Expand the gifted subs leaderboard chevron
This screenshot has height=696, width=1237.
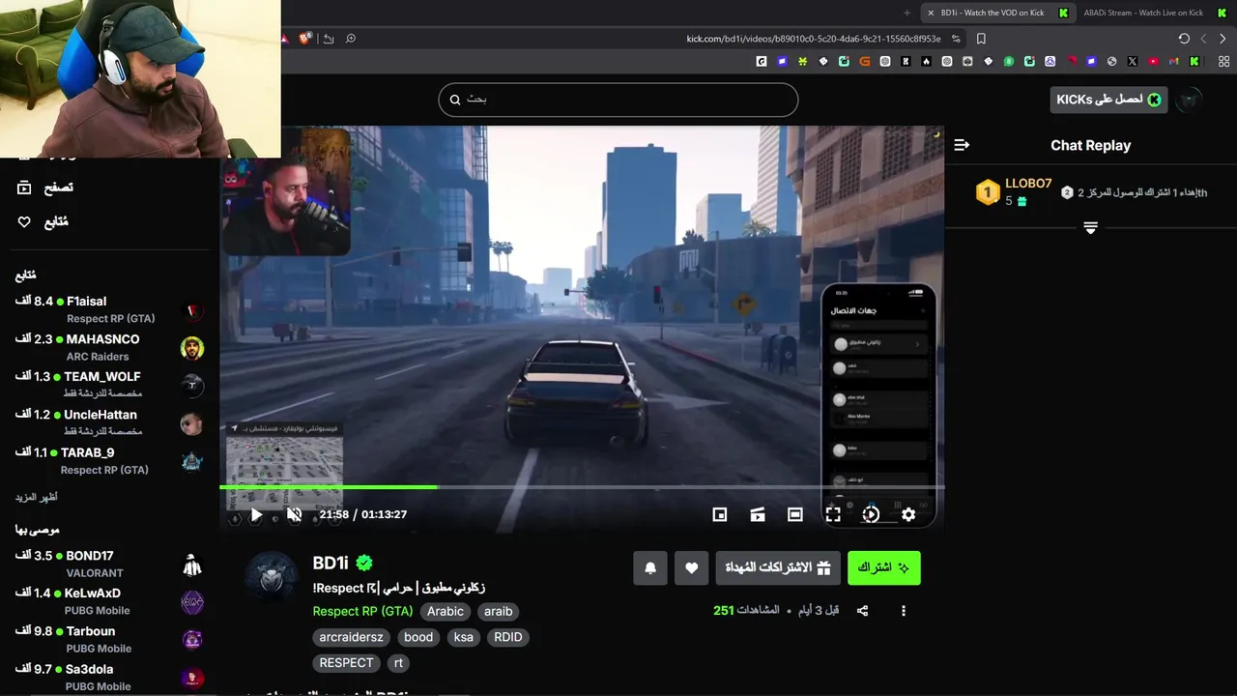(x=1090, y=228)
